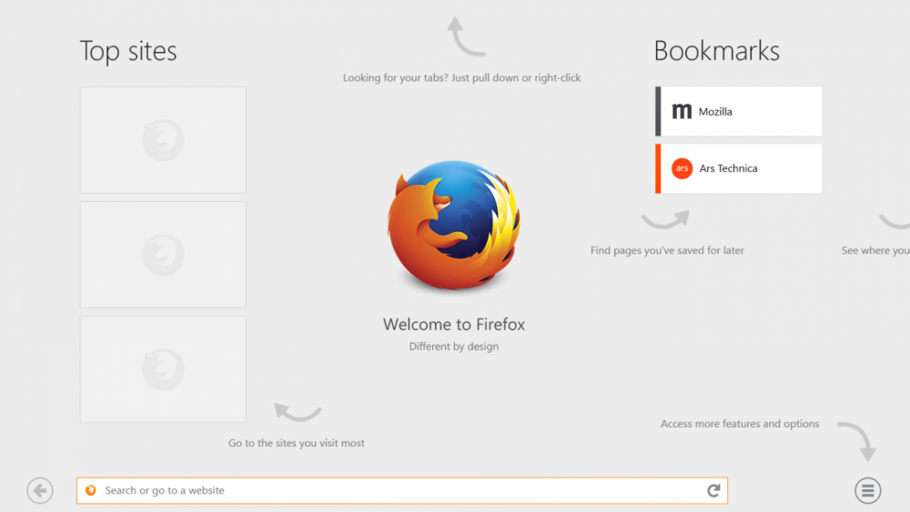Select the Bookmarks heading
Screen dimensions: 910x512
[x=716, y=51]
